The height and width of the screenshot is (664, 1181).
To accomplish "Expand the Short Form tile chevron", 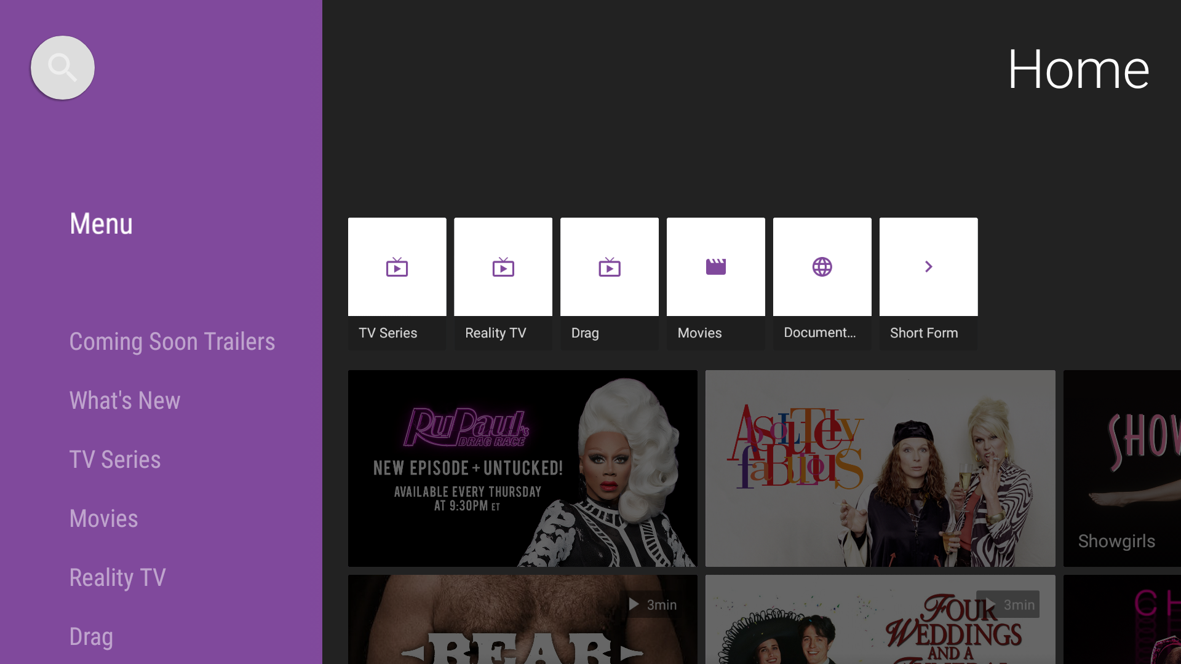I will tap(928, 267).
